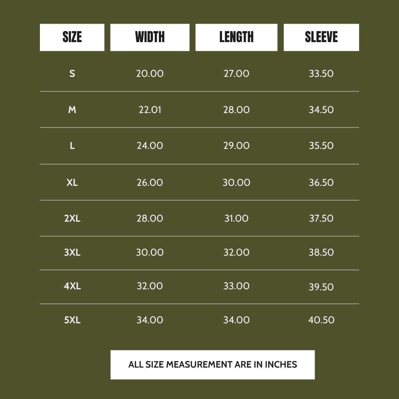The image size is (399, 399).
Task: Click the SIZE column header
Action: coord(72,37)
